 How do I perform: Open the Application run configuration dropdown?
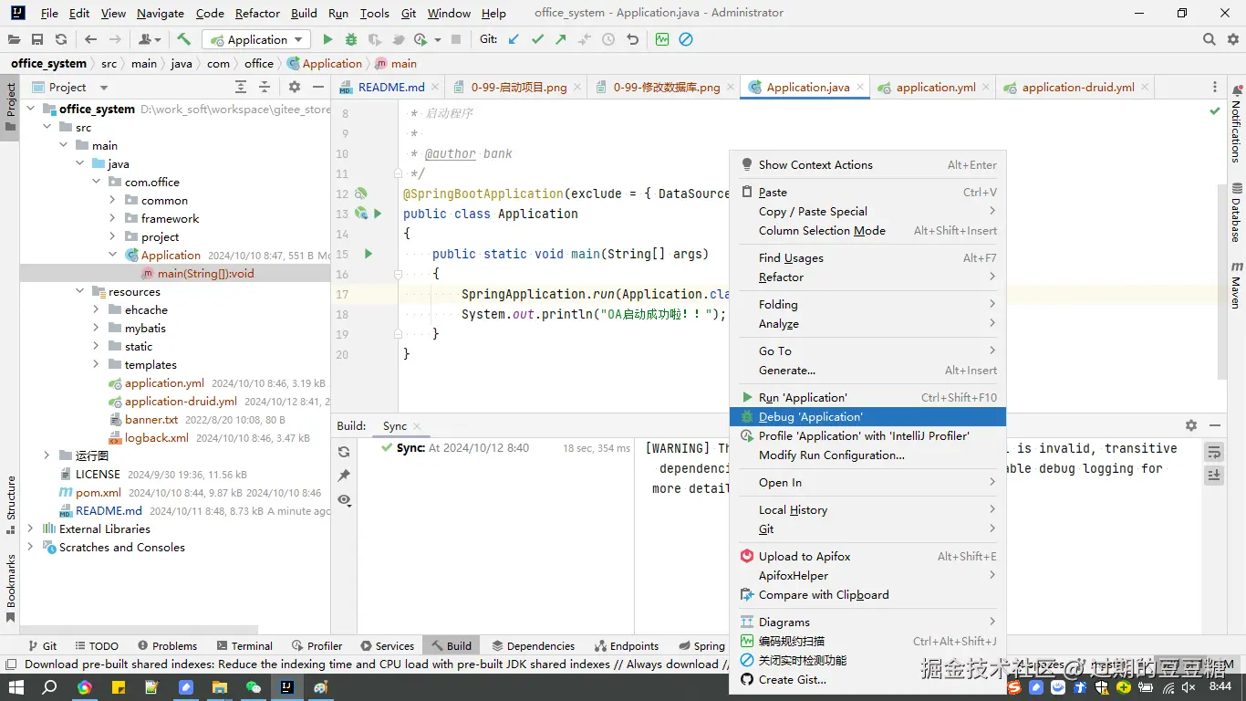click(256, 39)
